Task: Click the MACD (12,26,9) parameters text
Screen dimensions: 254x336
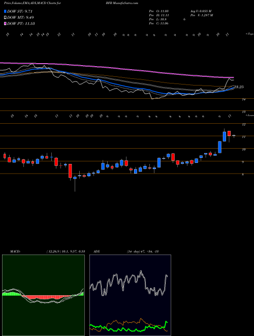Action: [x=66, y=251]
